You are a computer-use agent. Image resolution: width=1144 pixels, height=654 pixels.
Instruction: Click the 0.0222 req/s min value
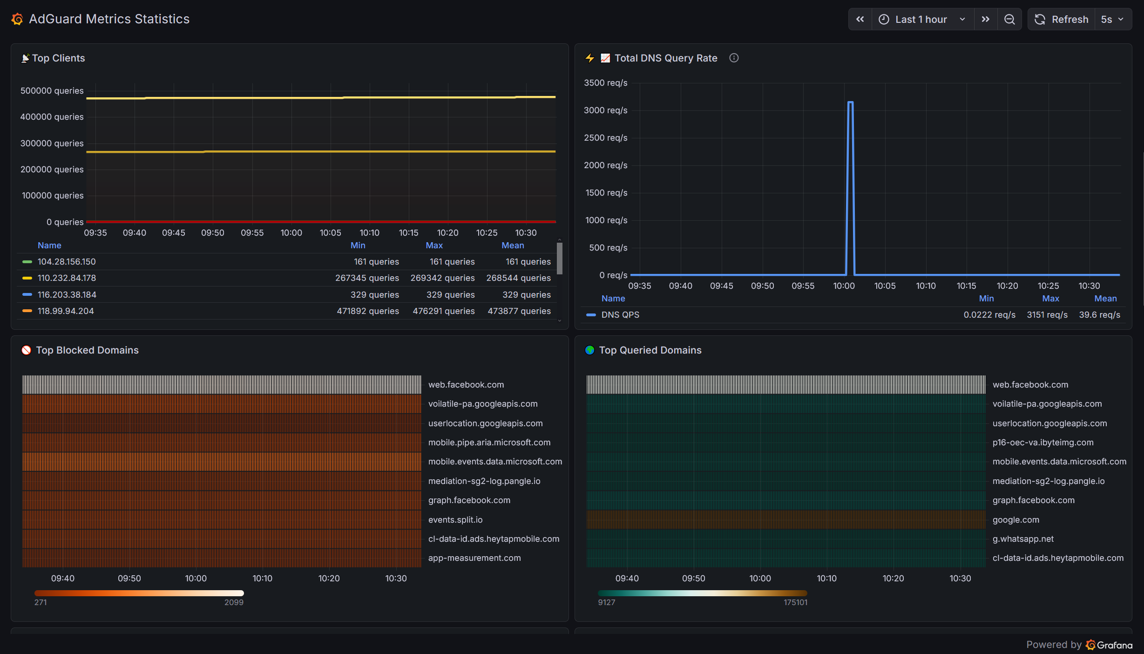tap(989, 314)
